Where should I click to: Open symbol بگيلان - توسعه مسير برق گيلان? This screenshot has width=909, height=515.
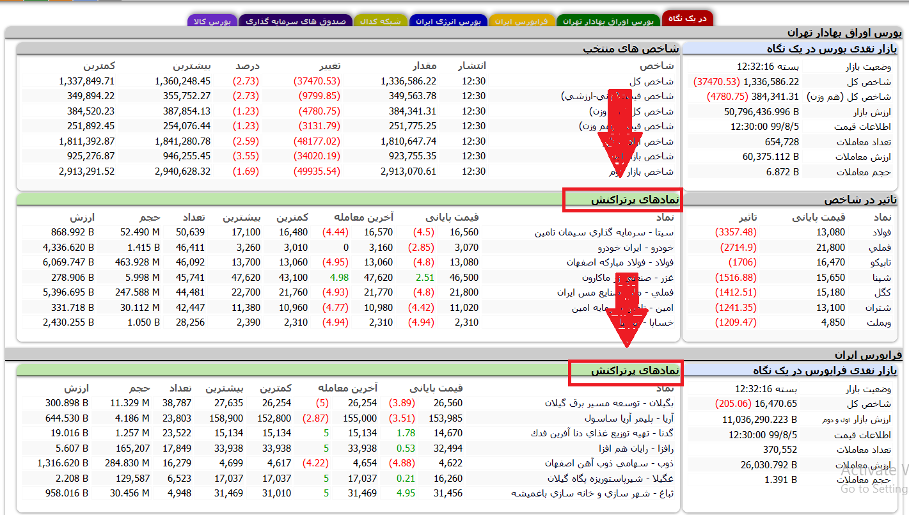pyautogui.click(x=609, y=403)
